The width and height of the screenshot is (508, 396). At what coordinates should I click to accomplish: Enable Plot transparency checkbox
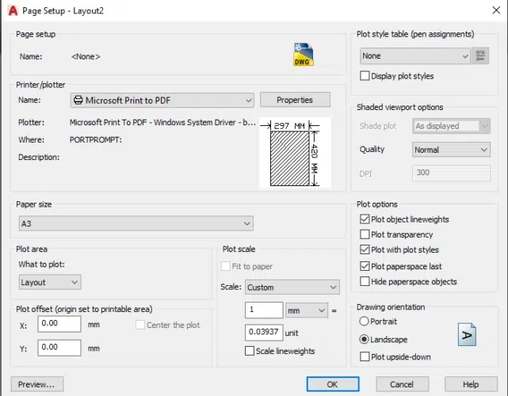click(x=365, y=234)
